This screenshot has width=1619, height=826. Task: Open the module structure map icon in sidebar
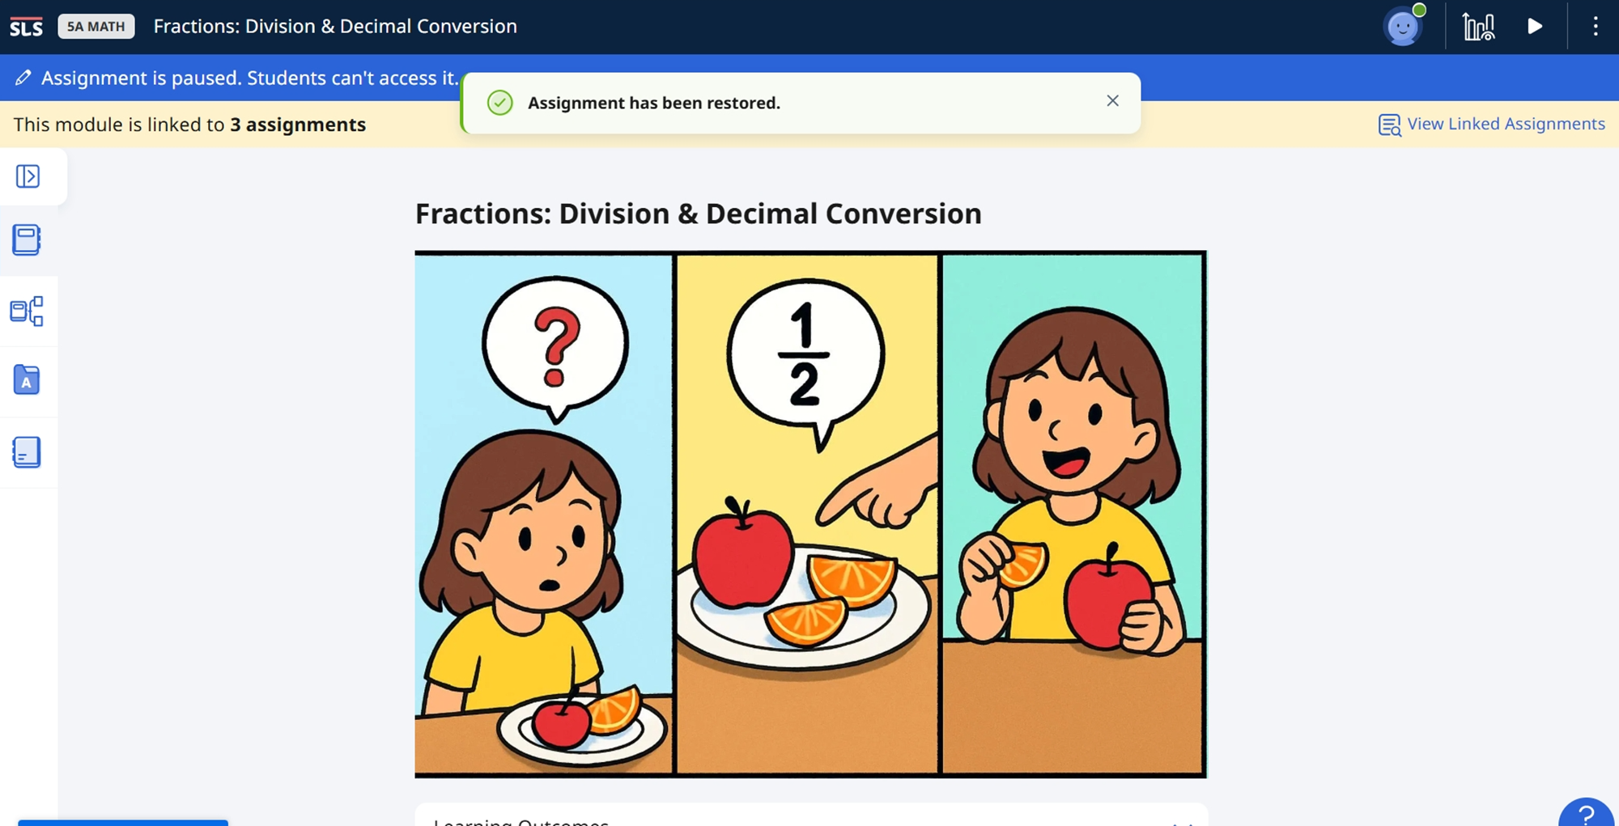coord(27,311)
